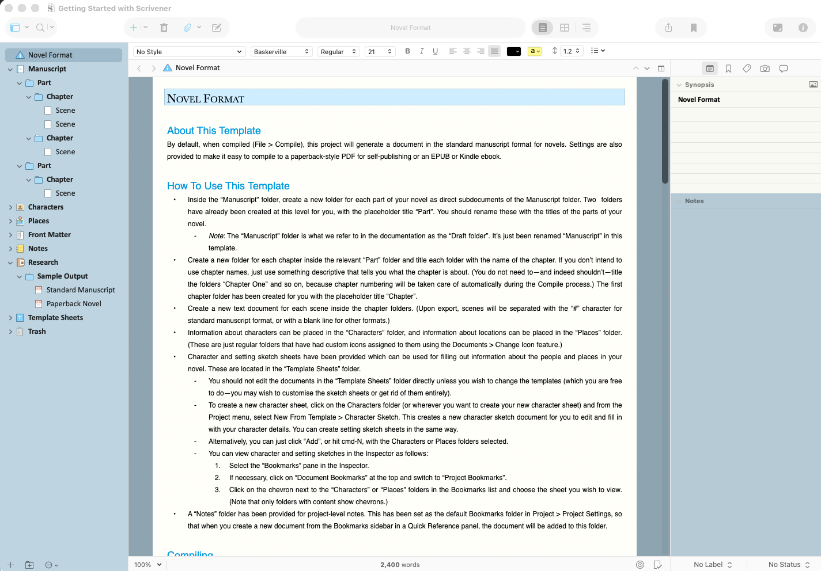Select Paperback Novel document

74,304
